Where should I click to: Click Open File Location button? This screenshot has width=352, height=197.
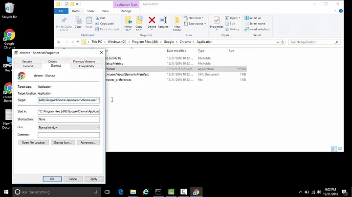click(33, 142)
